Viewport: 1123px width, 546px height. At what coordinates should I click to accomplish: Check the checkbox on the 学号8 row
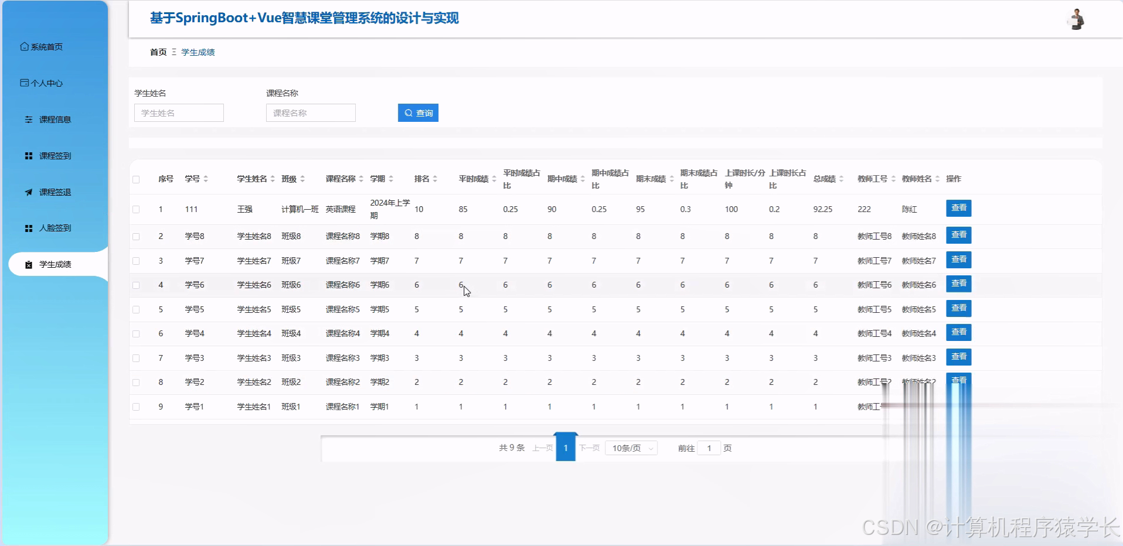(x=137, y=236)
